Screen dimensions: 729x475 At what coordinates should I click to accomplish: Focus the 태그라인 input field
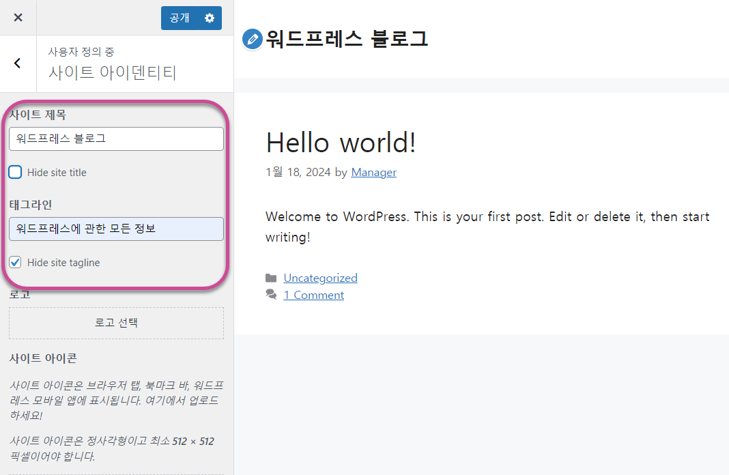coord(116,229)
